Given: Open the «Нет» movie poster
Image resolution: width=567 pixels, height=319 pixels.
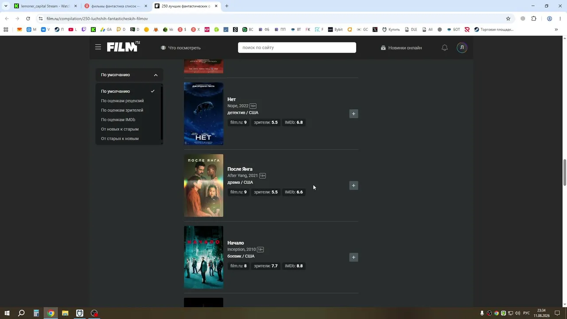Looking at the screenshot, I should tap(204, 114).
